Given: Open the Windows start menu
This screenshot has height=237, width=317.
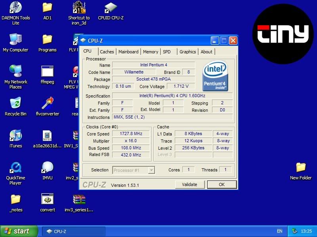Looking at the screenshot, I should pyautogui.click(x=19, y=231).
